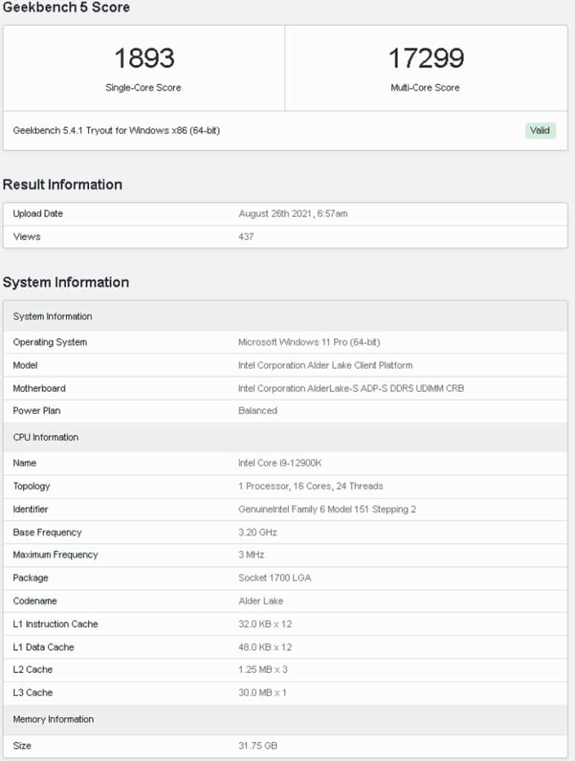Image resolution: width=575 pixels, height=761 pixels.
Task: Select the 31.75 GB memory size
Action: point(258,746)
